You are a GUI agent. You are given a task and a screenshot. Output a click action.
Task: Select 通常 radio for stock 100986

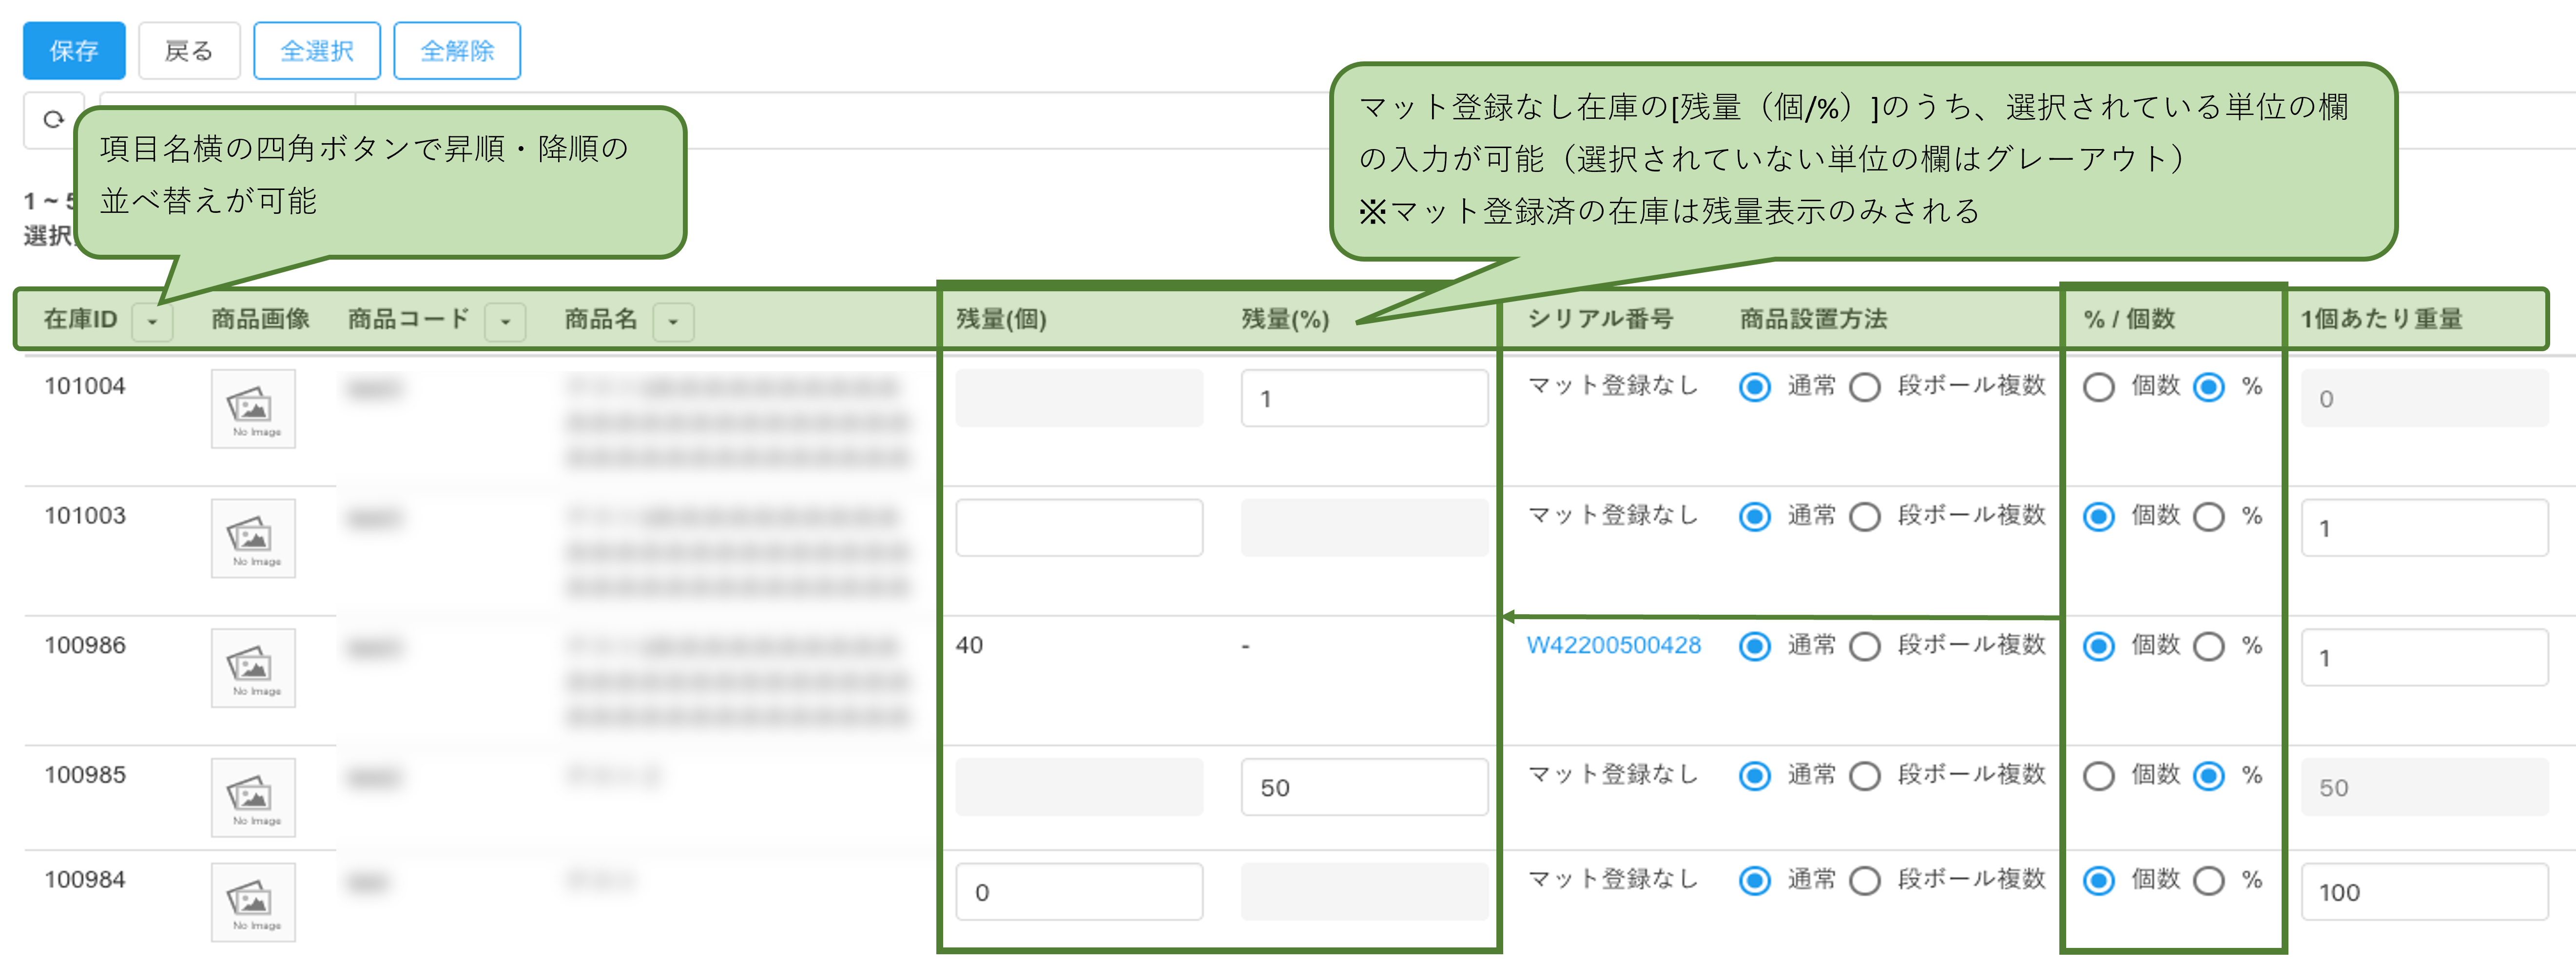(1754, 646)
